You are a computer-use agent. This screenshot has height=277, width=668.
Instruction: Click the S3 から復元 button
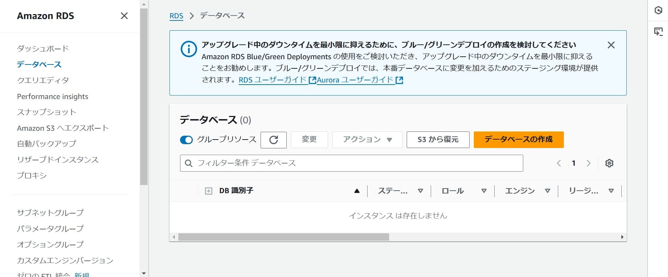(x=438, y=140)
